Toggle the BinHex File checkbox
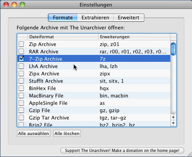Screen dimensions: 192x157 click(21, 88)
